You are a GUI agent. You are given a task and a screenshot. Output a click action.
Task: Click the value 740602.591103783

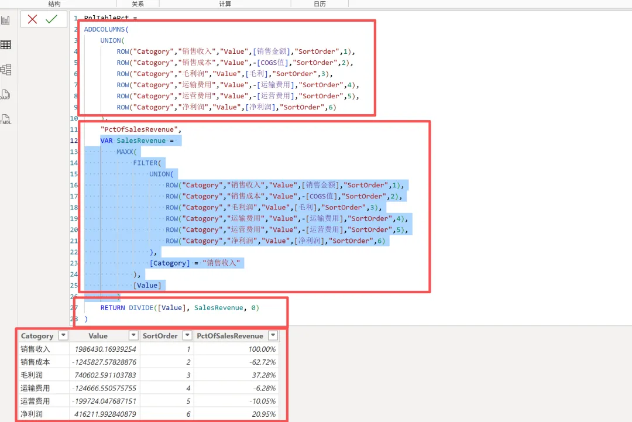tap(105, 375)
